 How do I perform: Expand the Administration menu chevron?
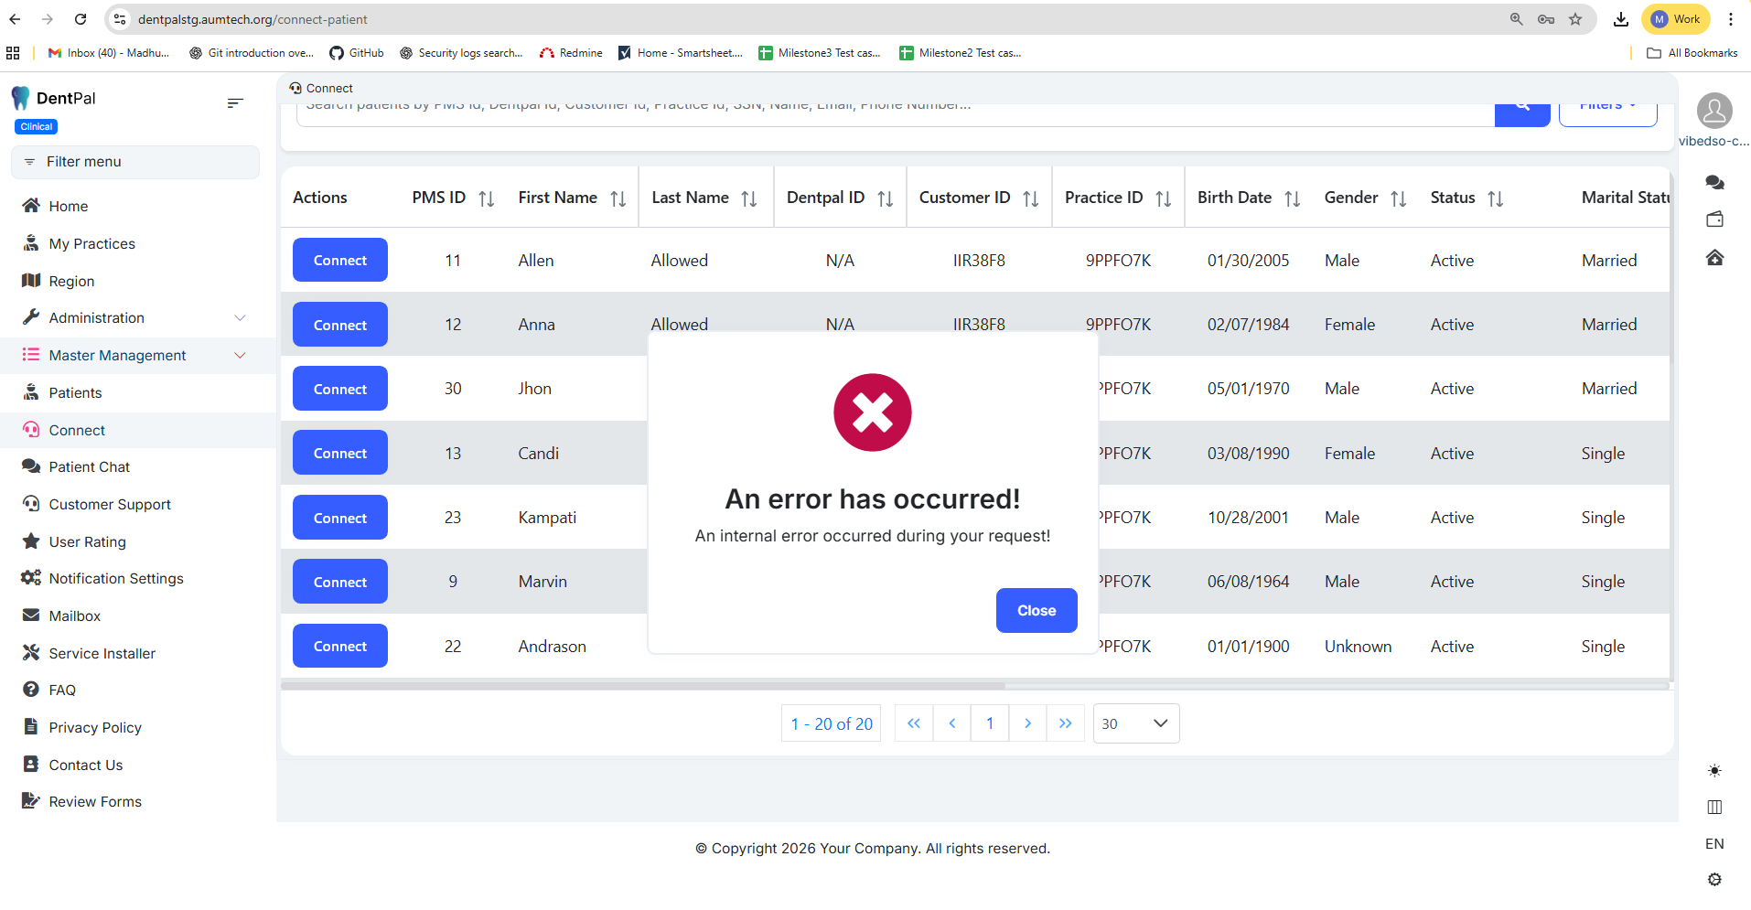240,318
